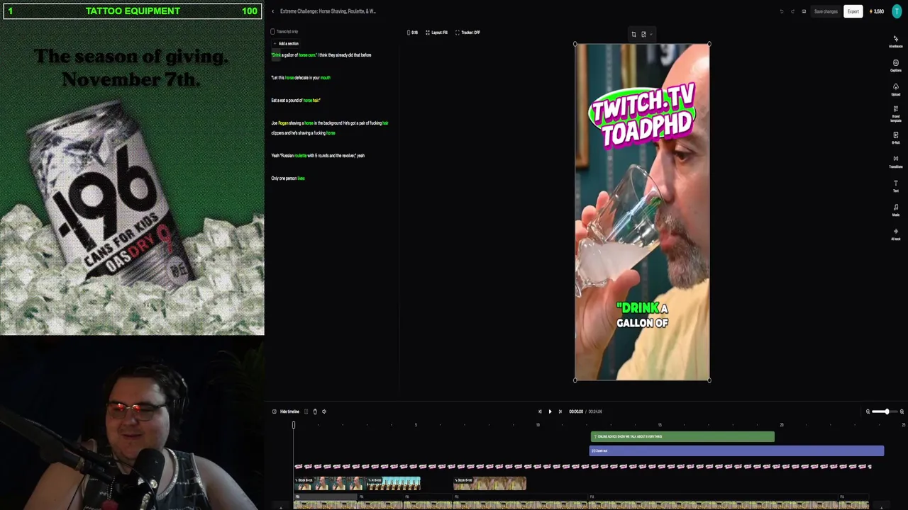
Task: Zoom in the timeline with plus magnifier
Action: coord(902,412)
